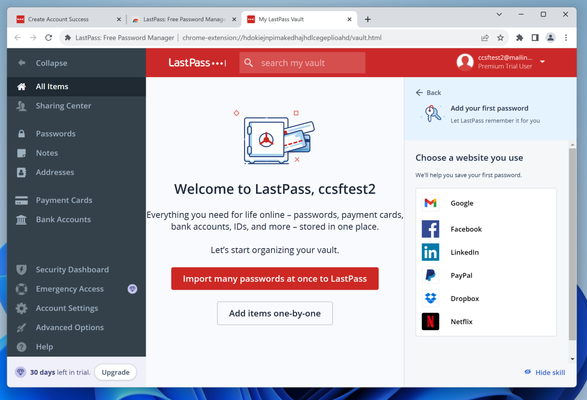Close the LastPass: Free Password Manager tab
Image resolution: width=587 pixels, height=400 pixels.
[x=234, y=19]
